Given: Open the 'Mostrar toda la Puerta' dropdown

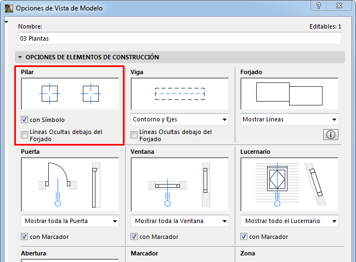Looking at the screenshot, I should click(x=70, y=221).
